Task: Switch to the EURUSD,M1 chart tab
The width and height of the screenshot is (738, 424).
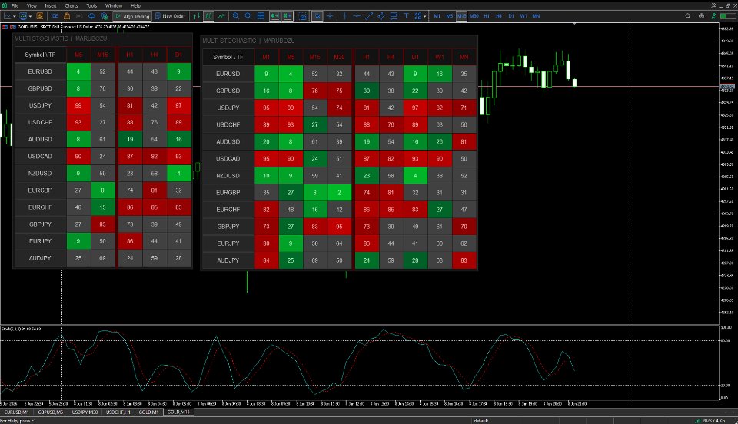Action: click(16, 412)
